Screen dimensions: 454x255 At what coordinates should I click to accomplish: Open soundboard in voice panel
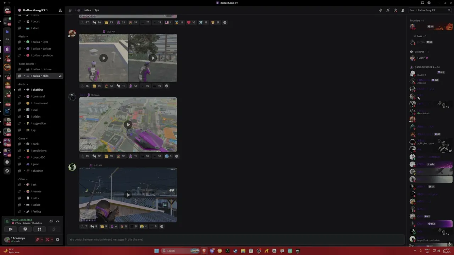54,229
